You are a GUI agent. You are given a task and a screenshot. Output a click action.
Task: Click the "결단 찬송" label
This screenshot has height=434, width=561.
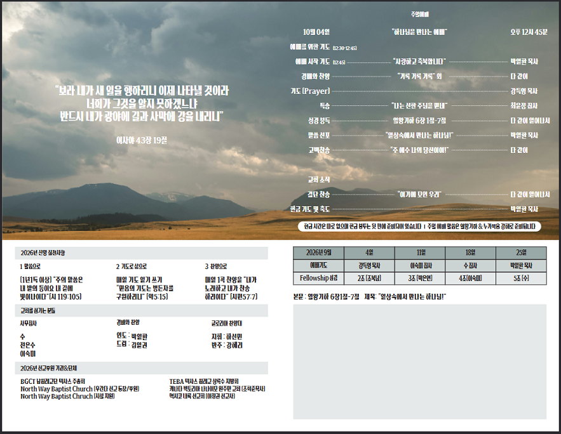(x=318, y=194)
